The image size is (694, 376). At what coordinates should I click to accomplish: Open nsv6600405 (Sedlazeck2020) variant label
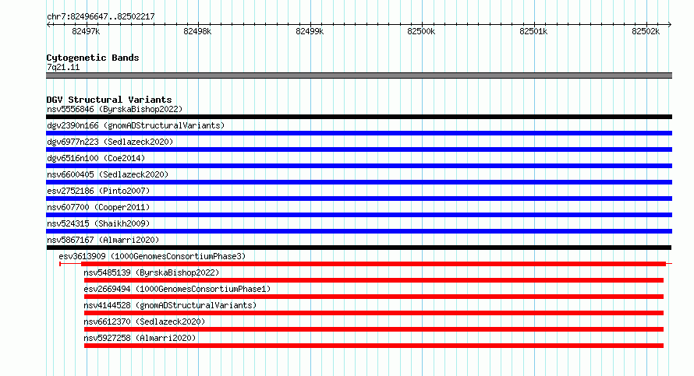point(108,174)
